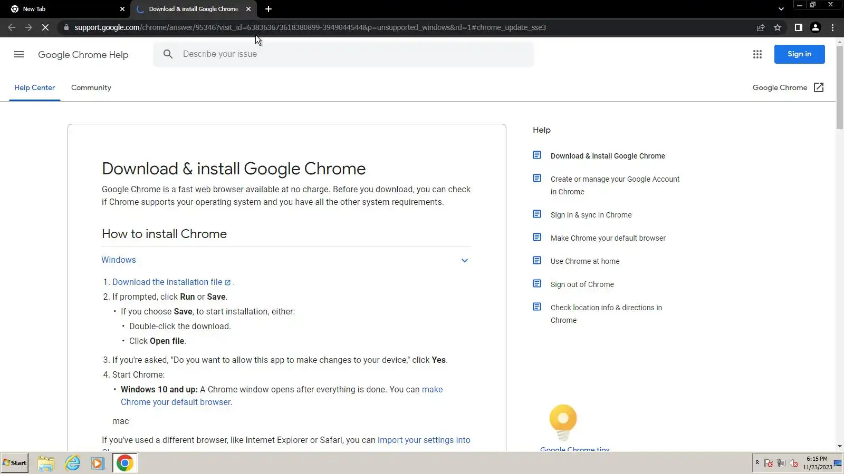Click the Google Chrome Help title
Screen dimensions: 844x474
[x=83, y=55]
